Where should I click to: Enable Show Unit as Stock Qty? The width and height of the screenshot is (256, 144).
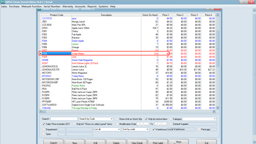tap(117, 119)
